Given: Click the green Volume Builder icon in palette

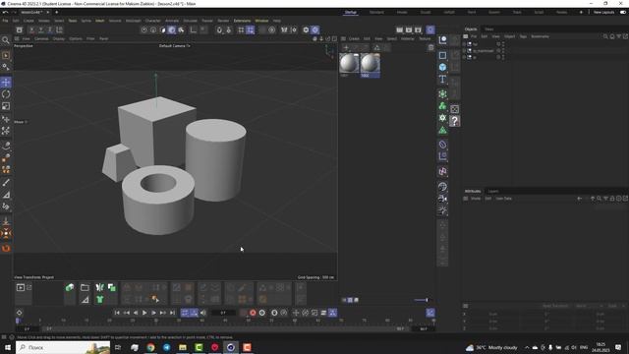Looking at the screenshot, I should click(x=442, y=106).
